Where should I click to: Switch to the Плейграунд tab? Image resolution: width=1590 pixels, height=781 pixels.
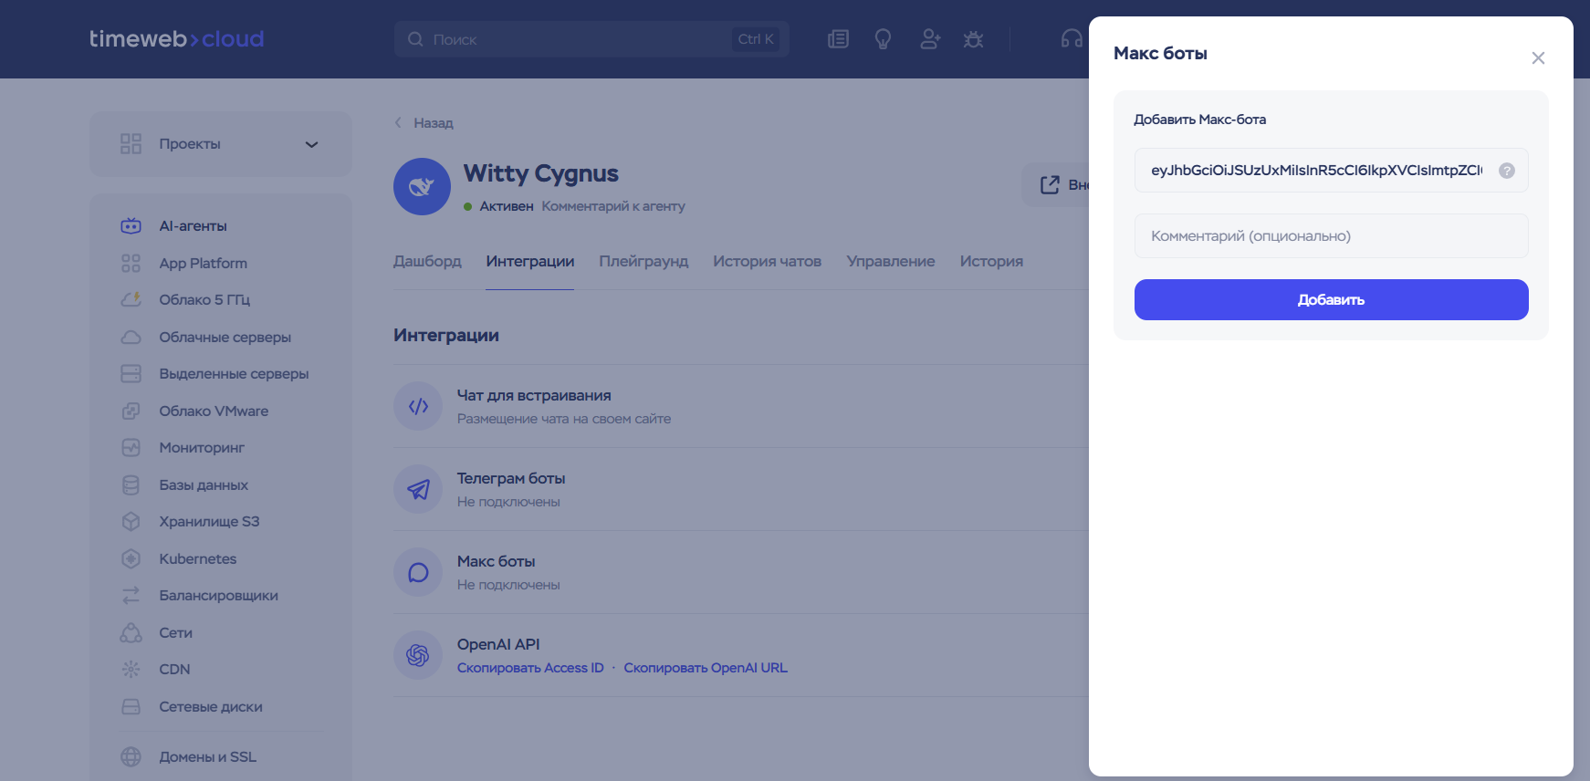643,261
